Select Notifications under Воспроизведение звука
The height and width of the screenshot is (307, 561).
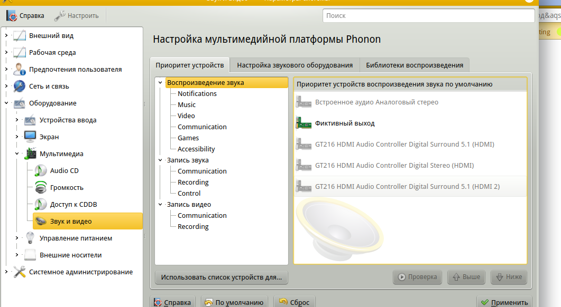(197, 93)
